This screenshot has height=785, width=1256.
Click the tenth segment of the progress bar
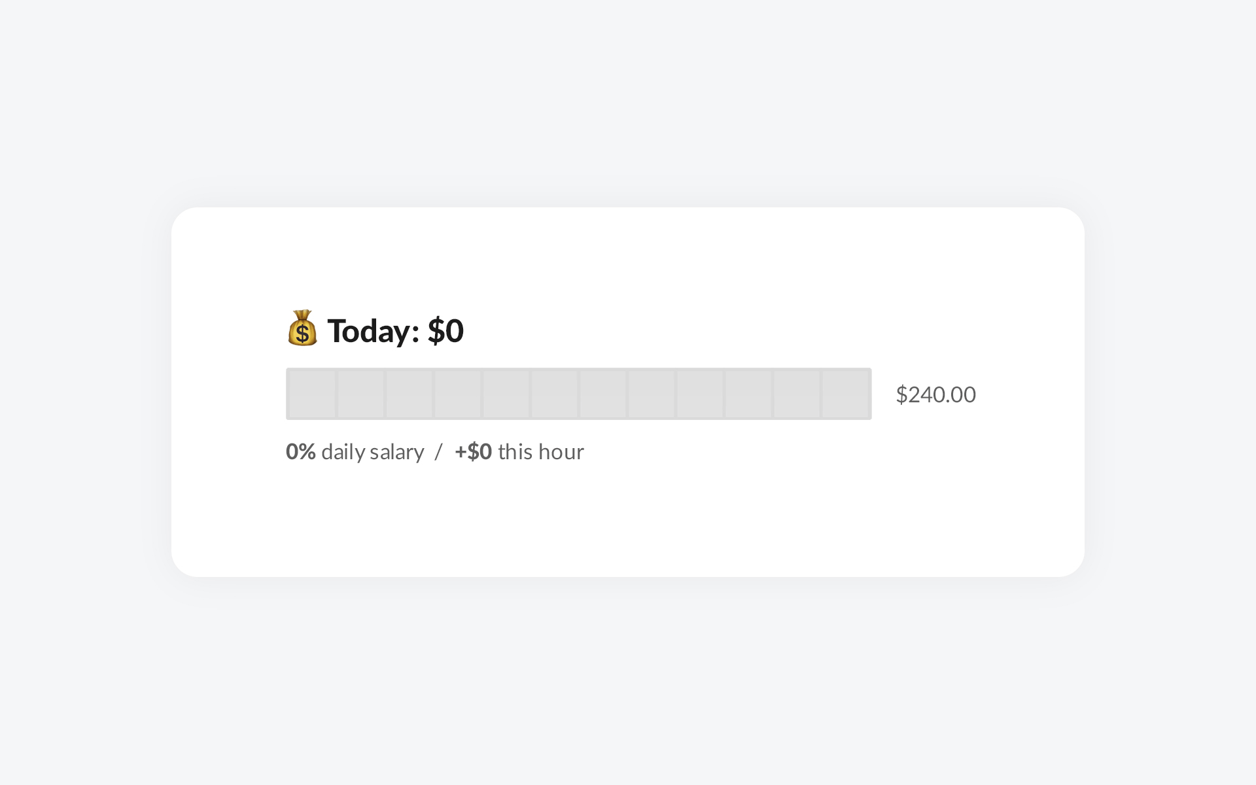(748, 394)
